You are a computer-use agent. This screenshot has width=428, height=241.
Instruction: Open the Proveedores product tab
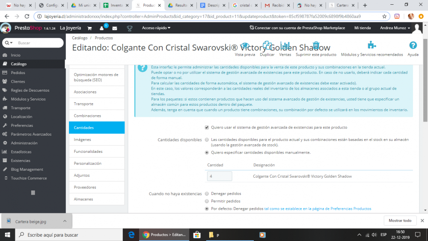[97, 187]
